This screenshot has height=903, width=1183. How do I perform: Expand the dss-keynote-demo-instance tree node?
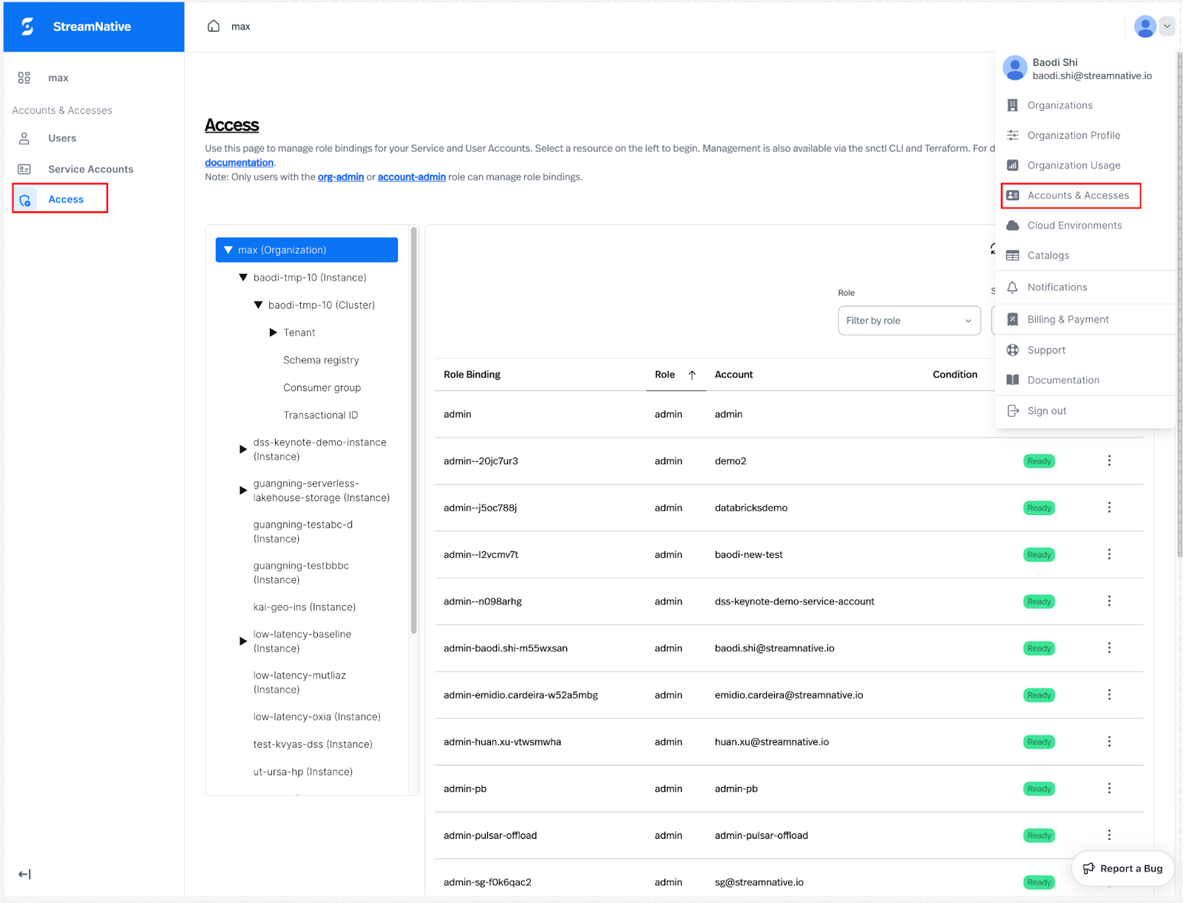(x=243, y=449)
